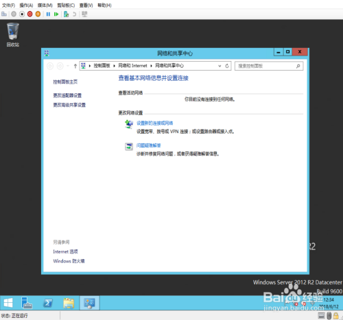The width and height of the screenshot is (343, 320).
Task: Click the keyboard icon in the status bar
Action: coord(322,316)
